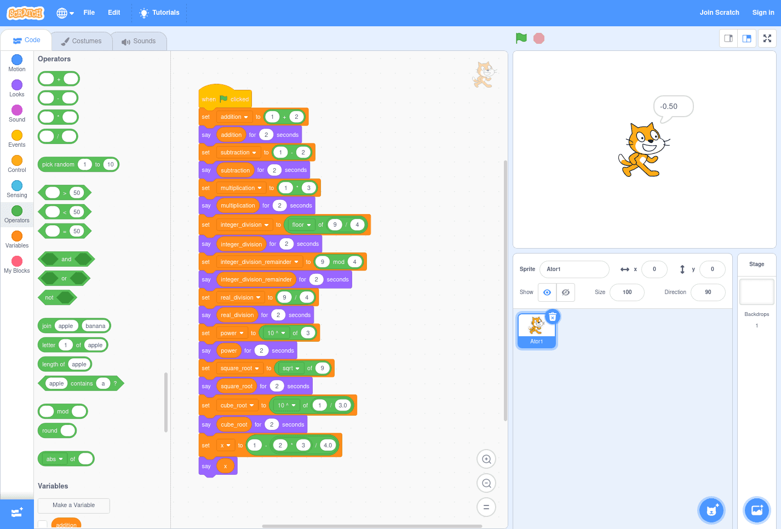Open Tutorials
The image size is (781, 529).
159,13
